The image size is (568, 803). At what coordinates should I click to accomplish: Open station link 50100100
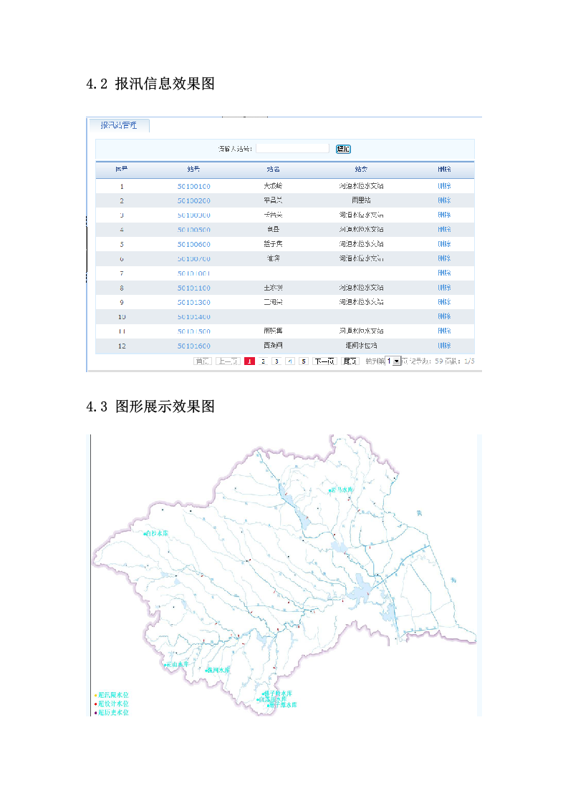point(194,186)
